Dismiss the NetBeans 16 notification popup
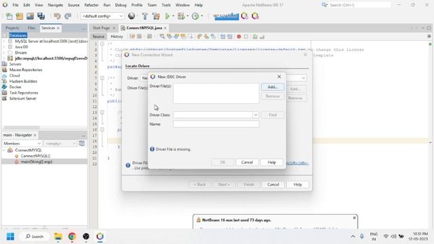 click(354, 218)
